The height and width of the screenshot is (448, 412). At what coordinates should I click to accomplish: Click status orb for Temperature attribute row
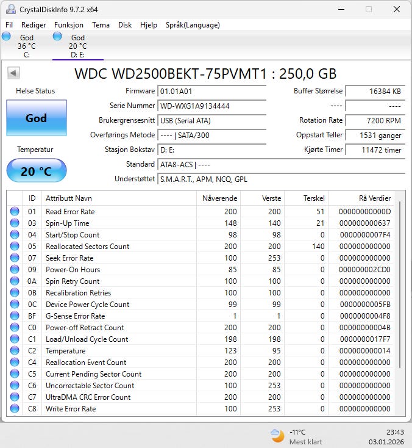click(x=15, y=351)
